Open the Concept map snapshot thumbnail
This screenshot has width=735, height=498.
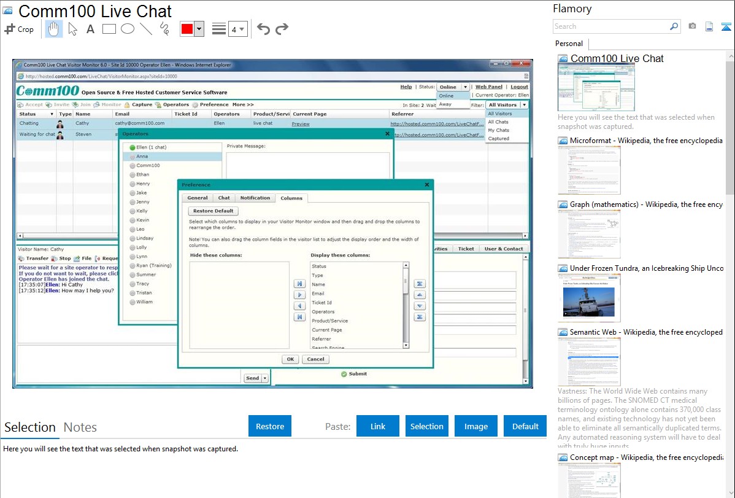pos(589,481)
